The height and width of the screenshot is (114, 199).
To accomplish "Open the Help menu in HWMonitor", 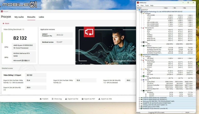I will click(x=152, y=6).
